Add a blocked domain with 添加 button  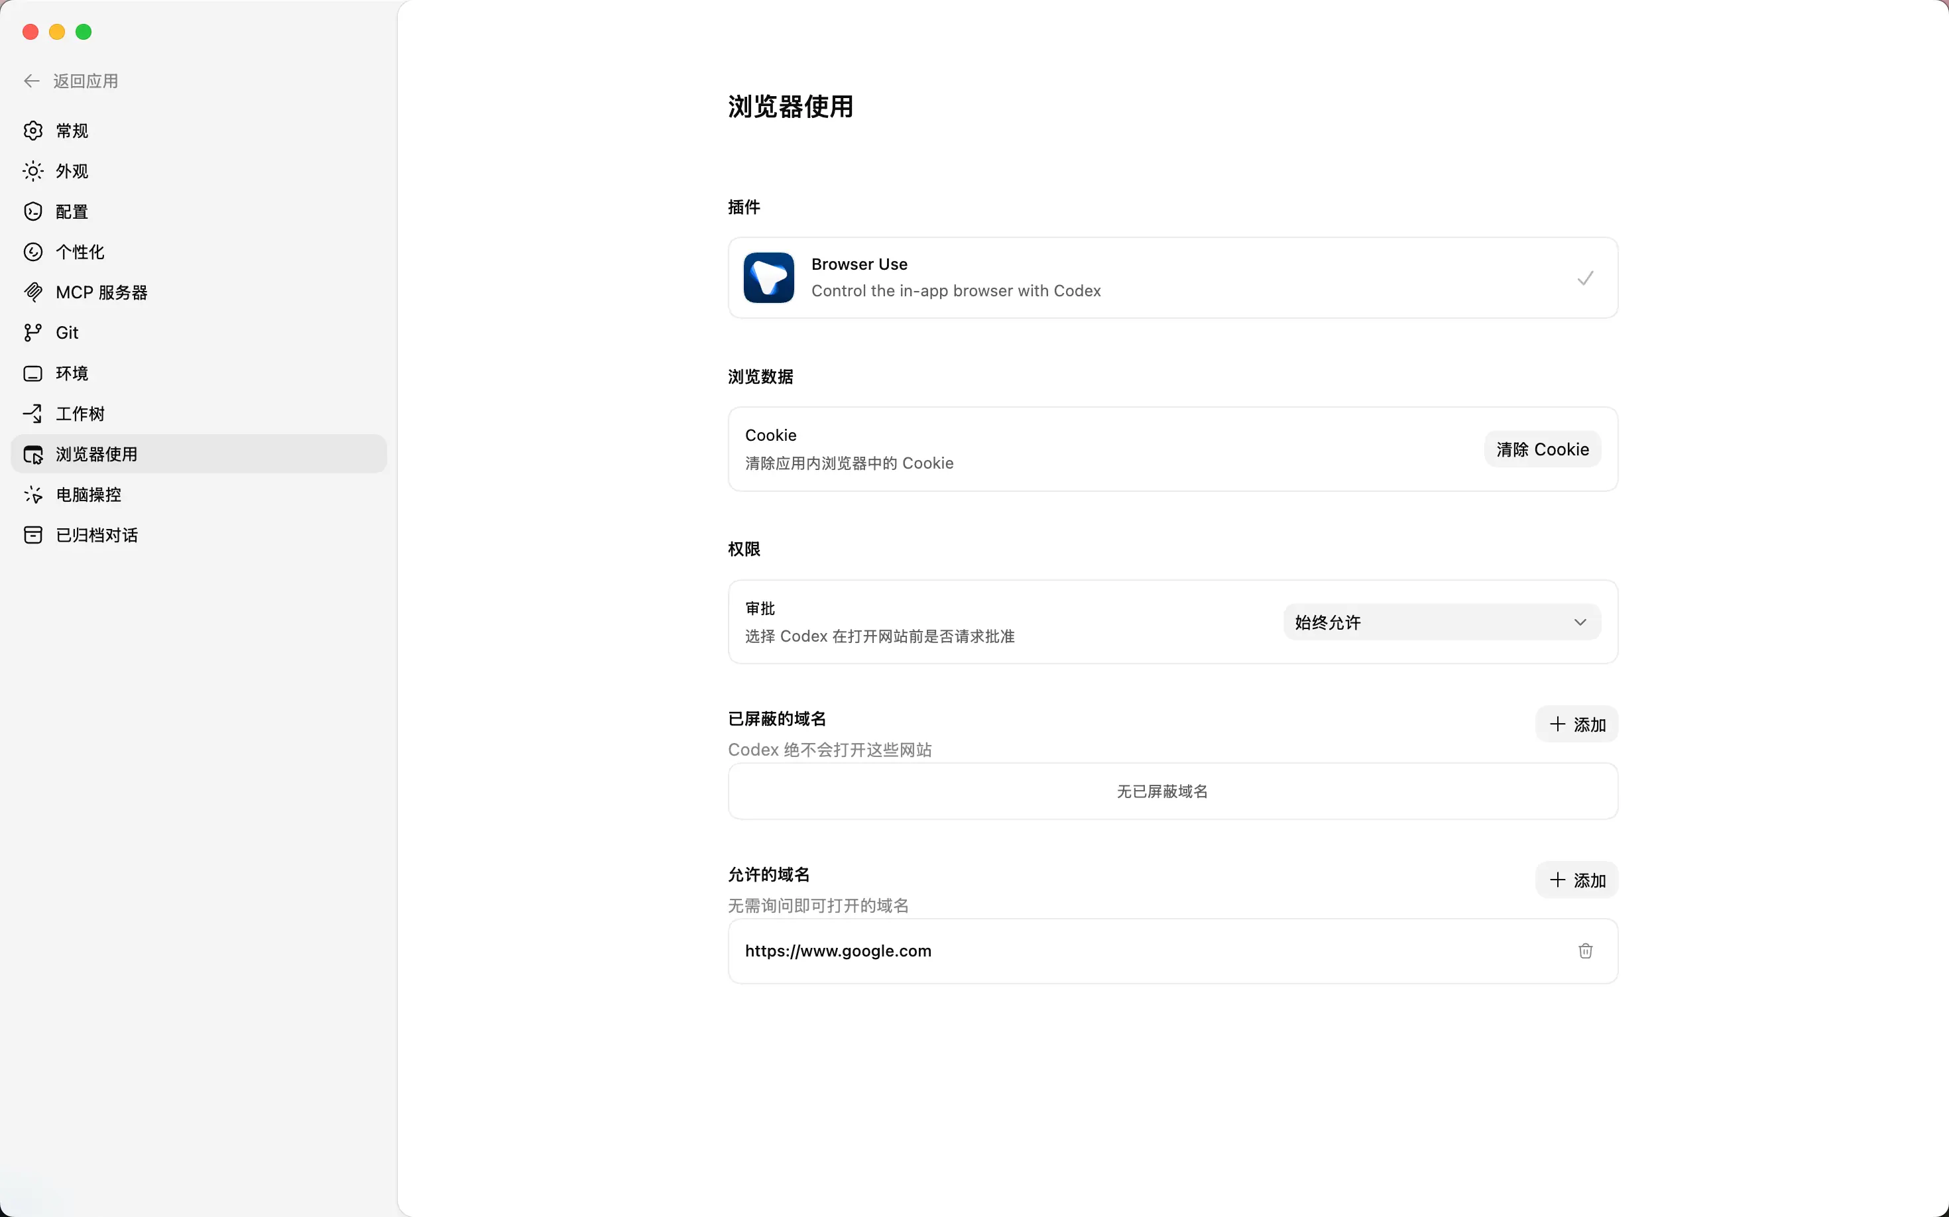click(x=1576, y=724)
